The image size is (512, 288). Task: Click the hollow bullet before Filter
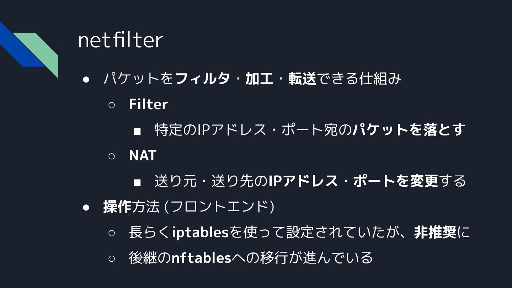tap(112, 105)
